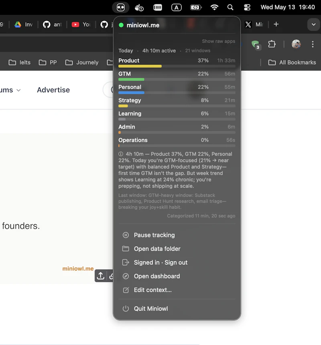Open the Journely bookmarks folder
The height and width of the screenshot is (345, 321).
[x=81, y=63]
